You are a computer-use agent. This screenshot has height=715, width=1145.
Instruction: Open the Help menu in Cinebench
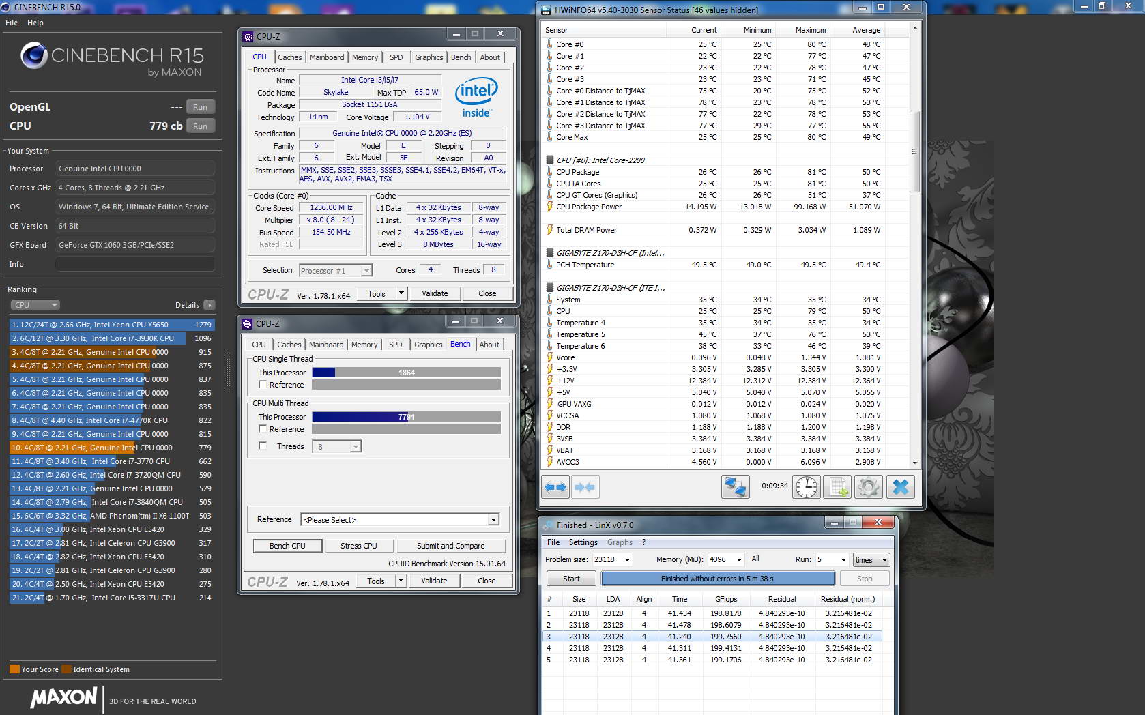[35, 23]
